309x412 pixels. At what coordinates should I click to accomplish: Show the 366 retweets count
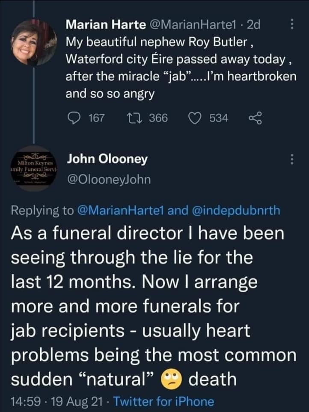point(158,117)
